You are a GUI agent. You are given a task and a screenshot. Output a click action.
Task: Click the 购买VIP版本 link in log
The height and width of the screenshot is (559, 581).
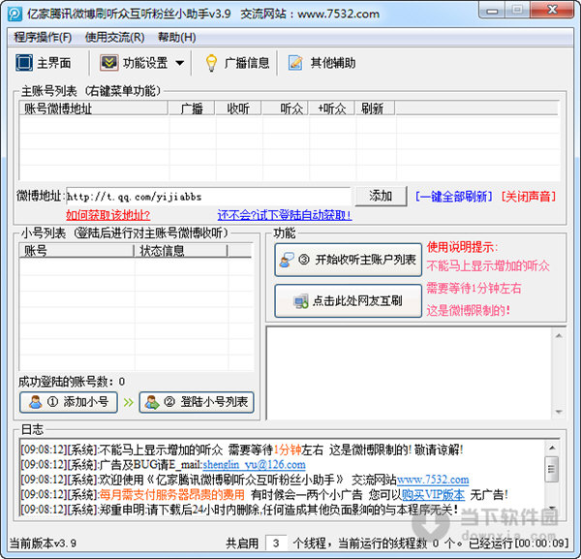428,494
